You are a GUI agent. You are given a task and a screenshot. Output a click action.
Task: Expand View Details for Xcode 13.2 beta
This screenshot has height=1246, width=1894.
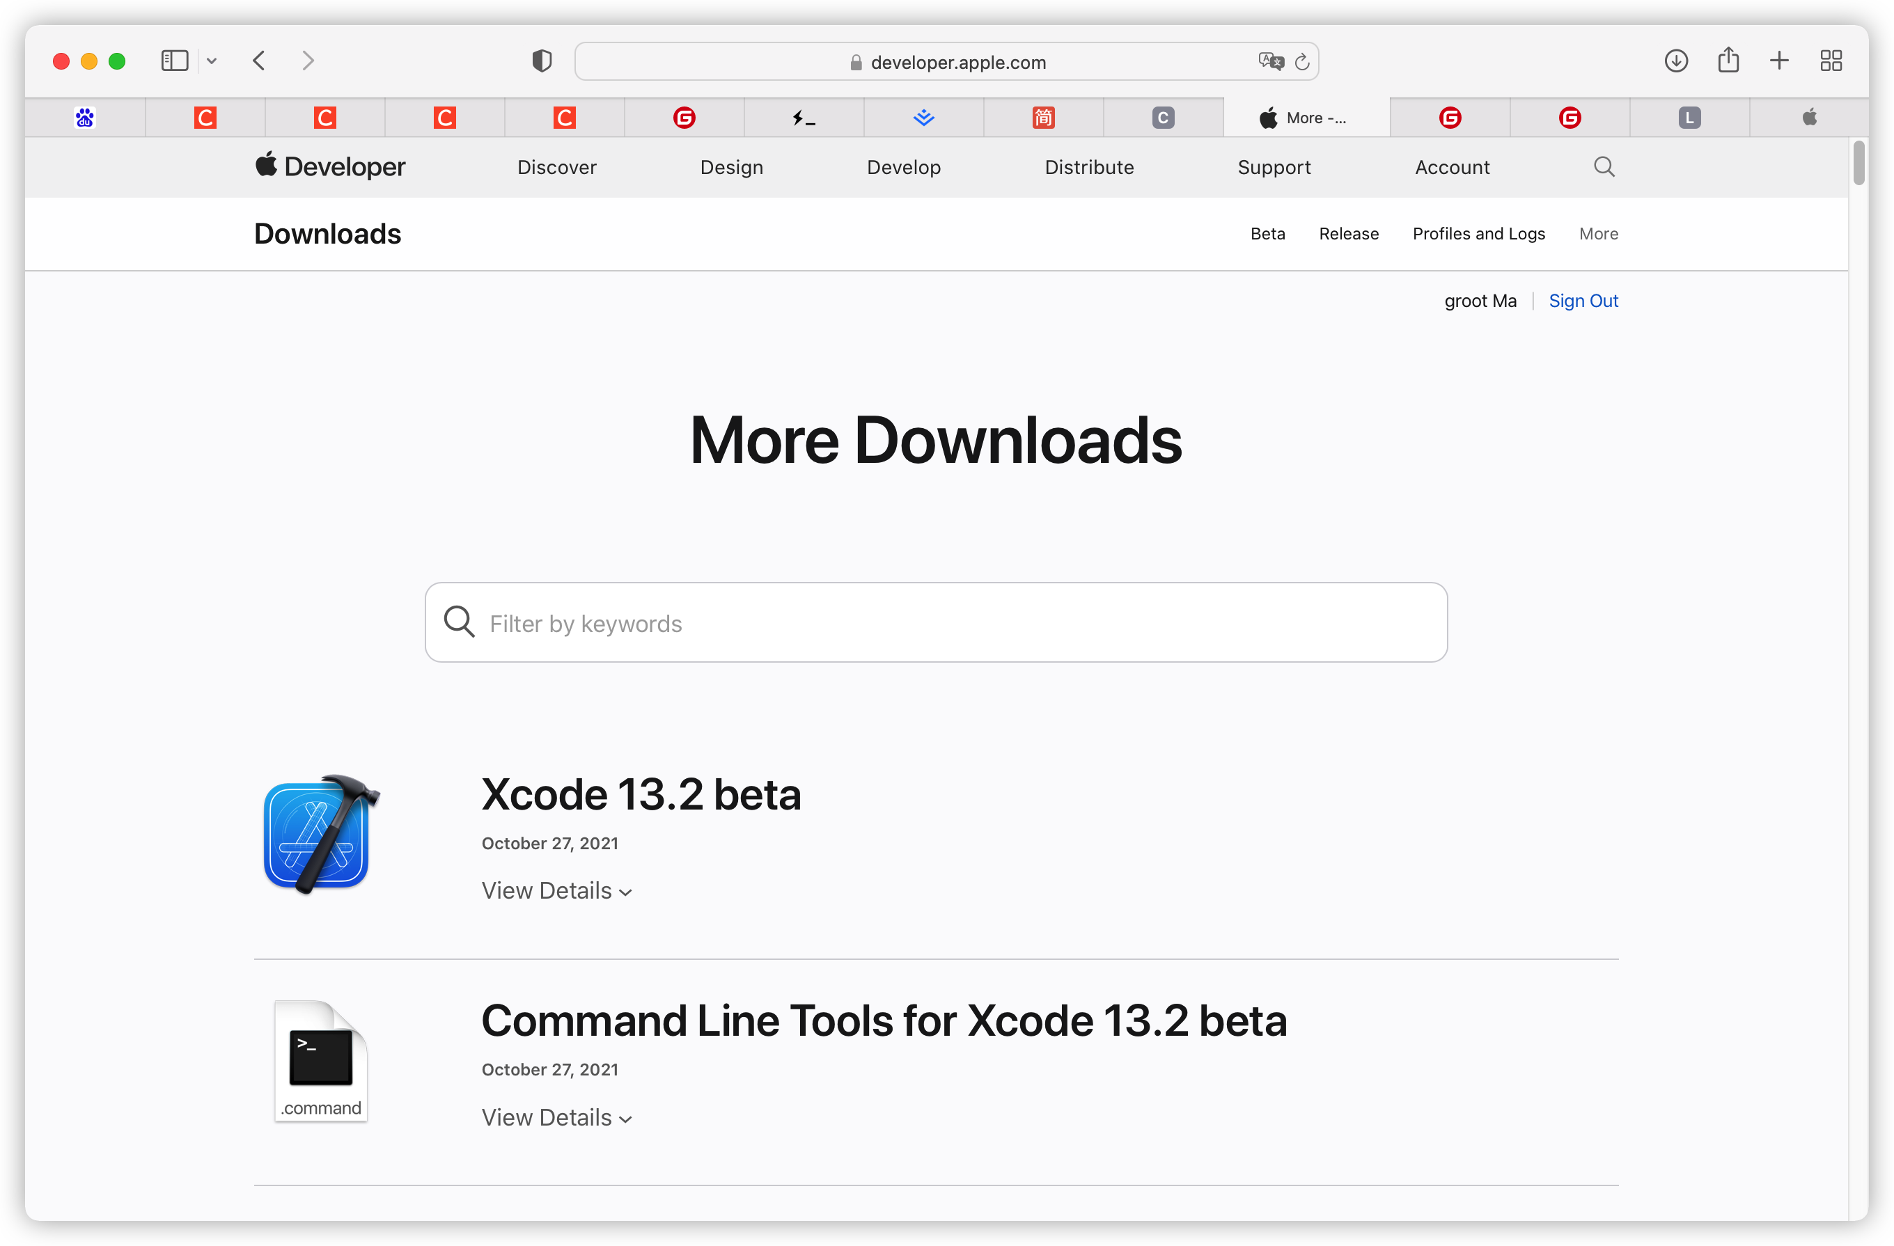pyautogui.click(x=556, y=890)
